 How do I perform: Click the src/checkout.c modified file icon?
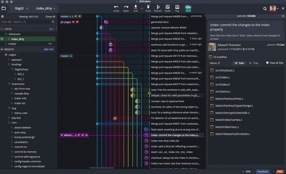(212, 70)
